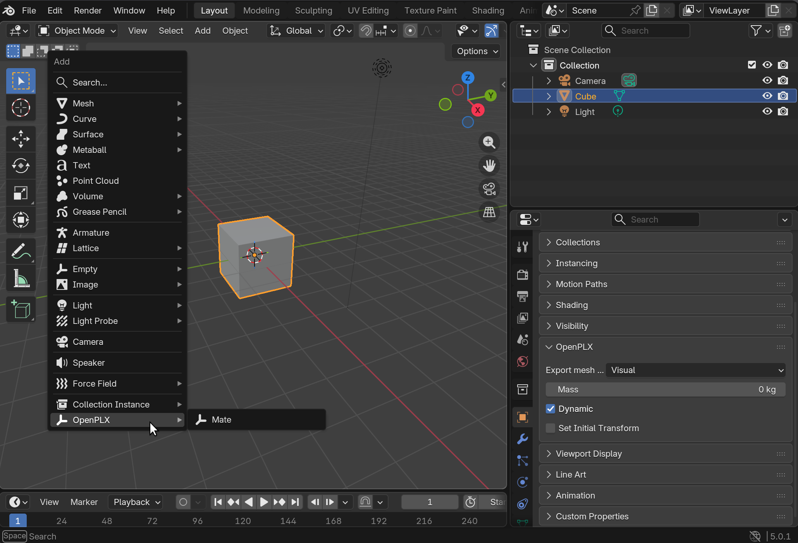The width and height of the screenshot is (798, 543).
Task: Open the Global transform orientation dropdown
Action: 296,31
